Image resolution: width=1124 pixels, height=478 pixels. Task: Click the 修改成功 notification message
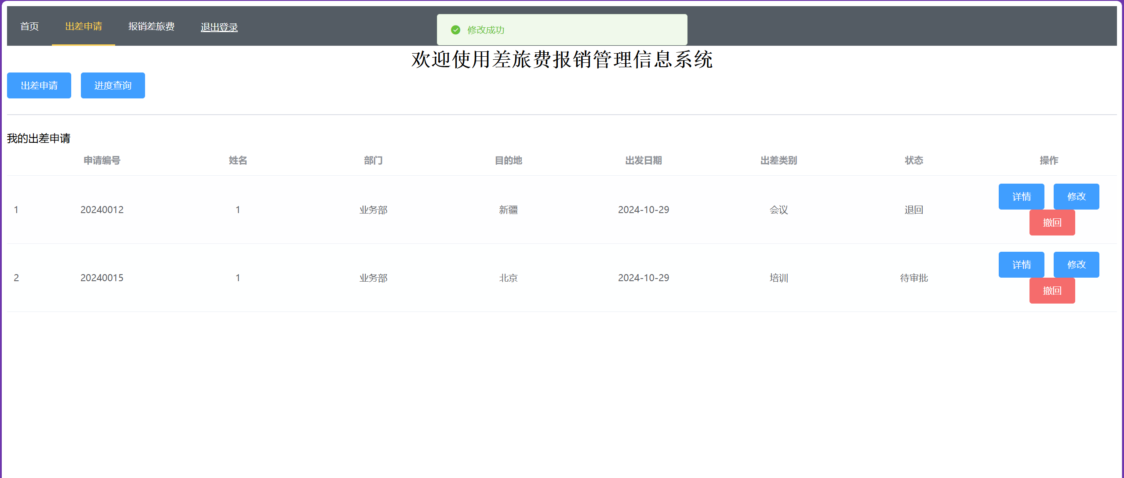click(x=486, y=30)
